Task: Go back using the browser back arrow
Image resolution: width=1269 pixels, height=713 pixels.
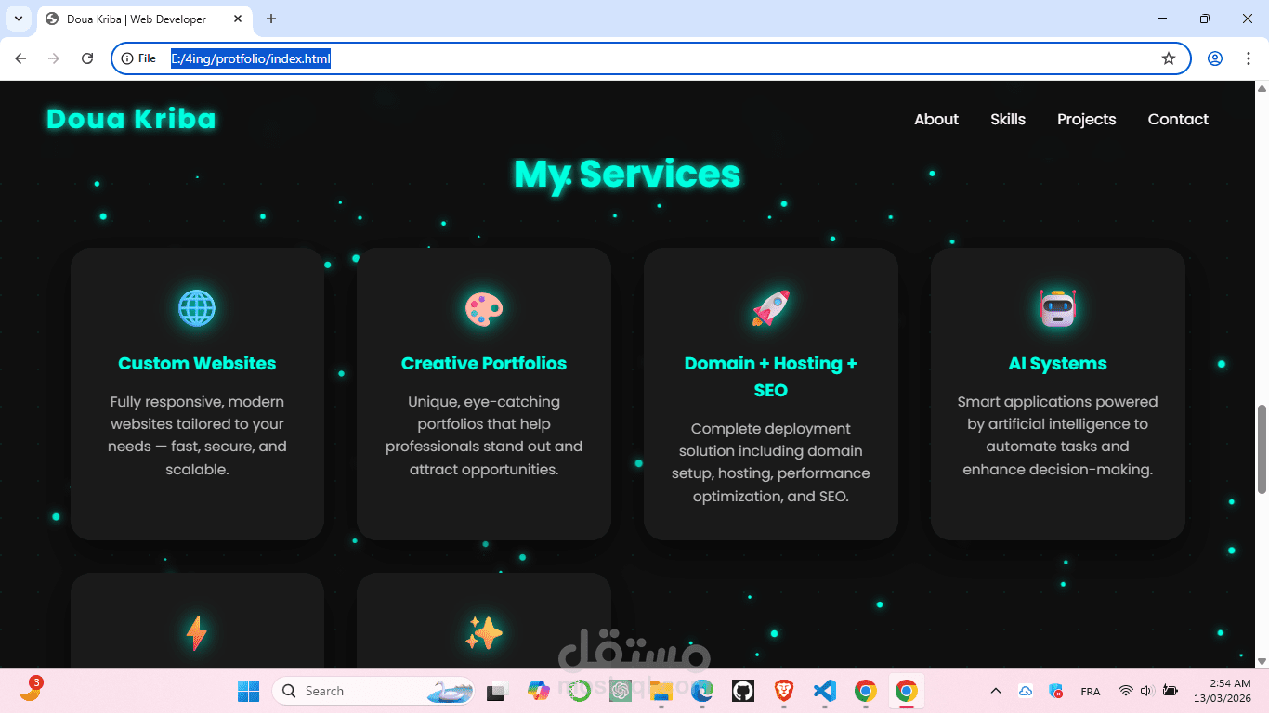Action: click(20, 58)
